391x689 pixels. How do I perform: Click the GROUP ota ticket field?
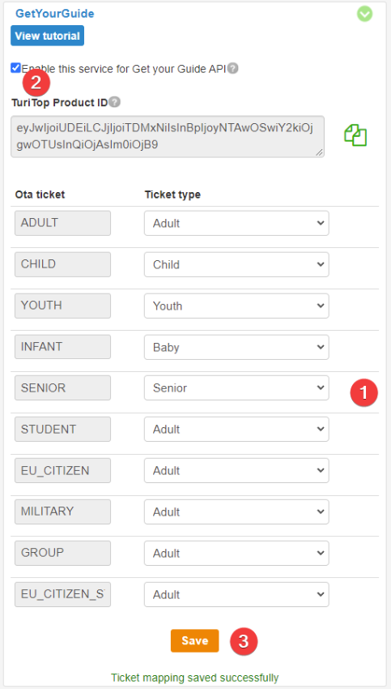(x=63, y=553)
